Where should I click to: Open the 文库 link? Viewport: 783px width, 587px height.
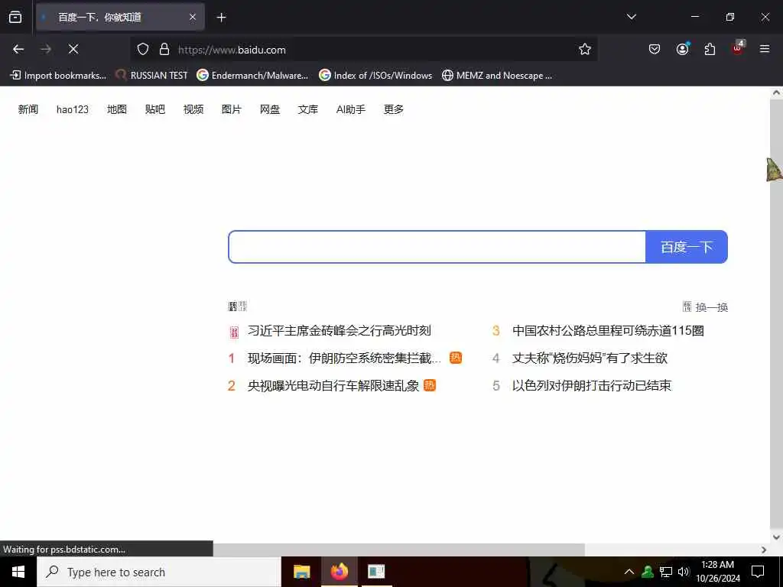307,109
